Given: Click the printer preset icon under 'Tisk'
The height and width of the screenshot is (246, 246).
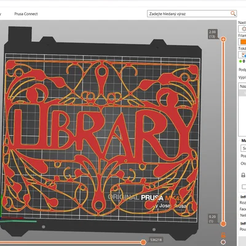Looking at the screenshot, I should [244, 55].
